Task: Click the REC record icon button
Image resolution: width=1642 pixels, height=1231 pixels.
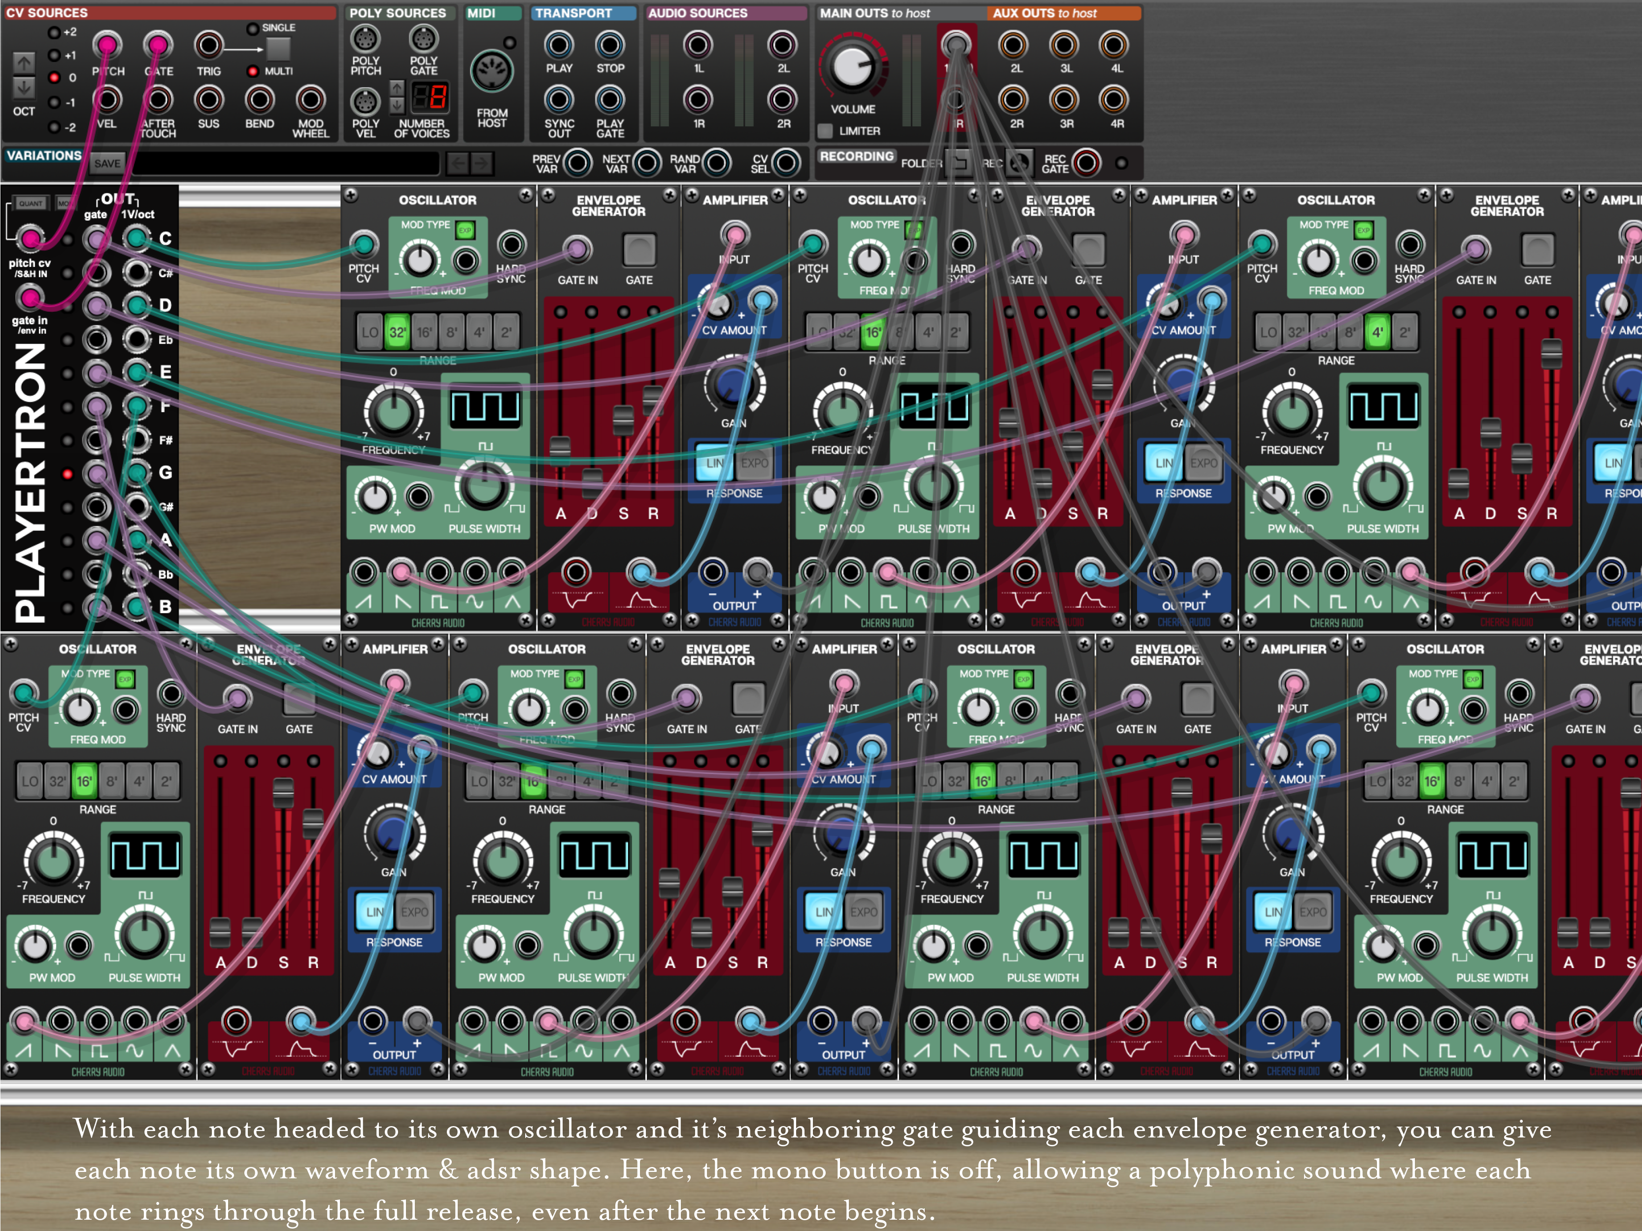Action: [x=1021, y=162]
